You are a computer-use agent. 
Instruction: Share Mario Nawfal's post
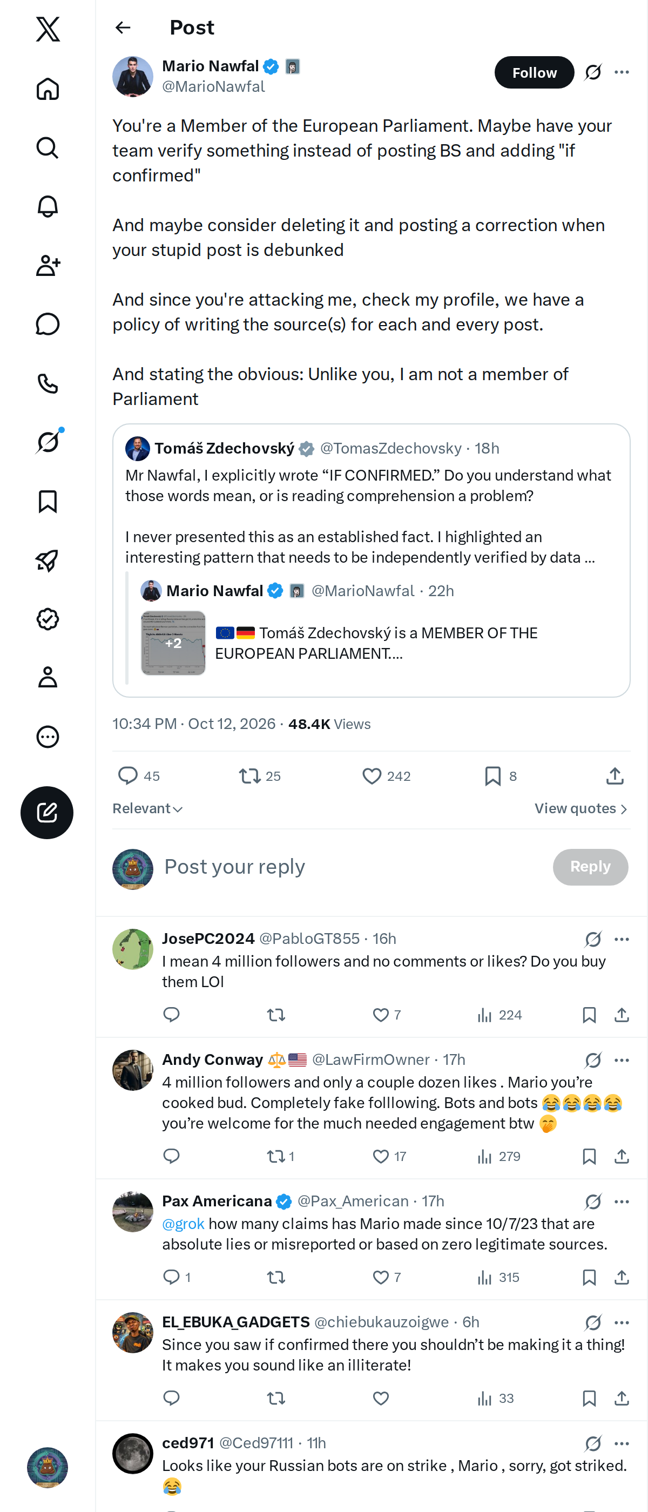point(614,776)
